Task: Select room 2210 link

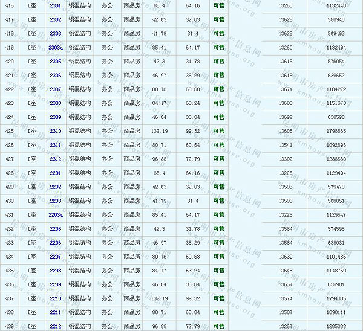Action: 55,298
